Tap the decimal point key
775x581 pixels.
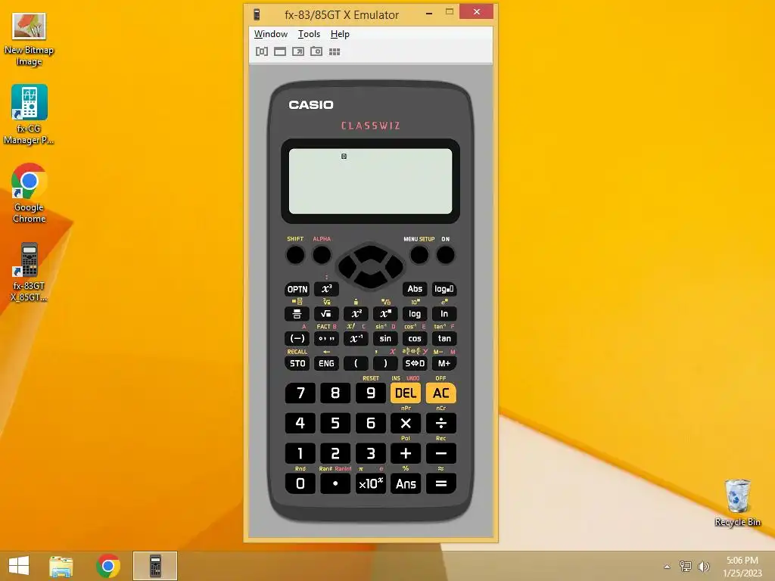(335, 483)
